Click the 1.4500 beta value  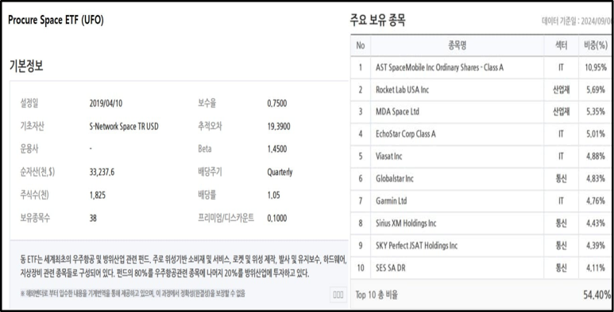[x=277, y=149]
